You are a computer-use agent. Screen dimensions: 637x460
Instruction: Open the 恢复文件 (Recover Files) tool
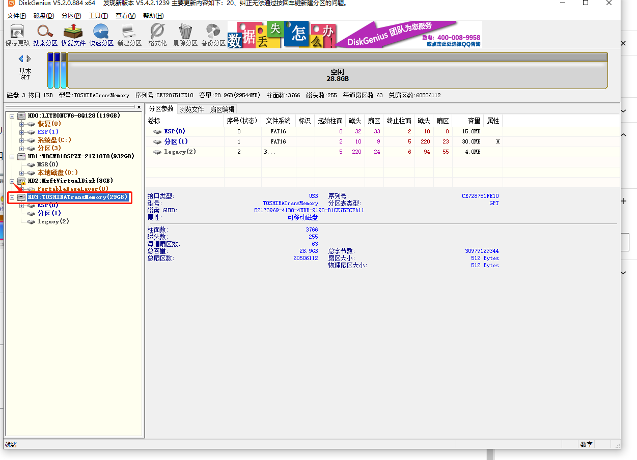[73, 35]
